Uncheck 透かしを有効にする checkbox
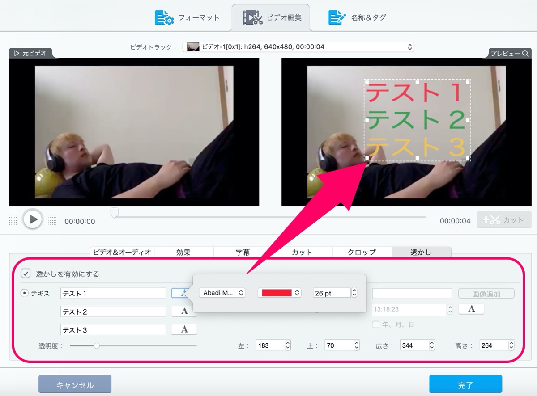The image size is (537, 396). pyautogui.click(x=26, y=274)
